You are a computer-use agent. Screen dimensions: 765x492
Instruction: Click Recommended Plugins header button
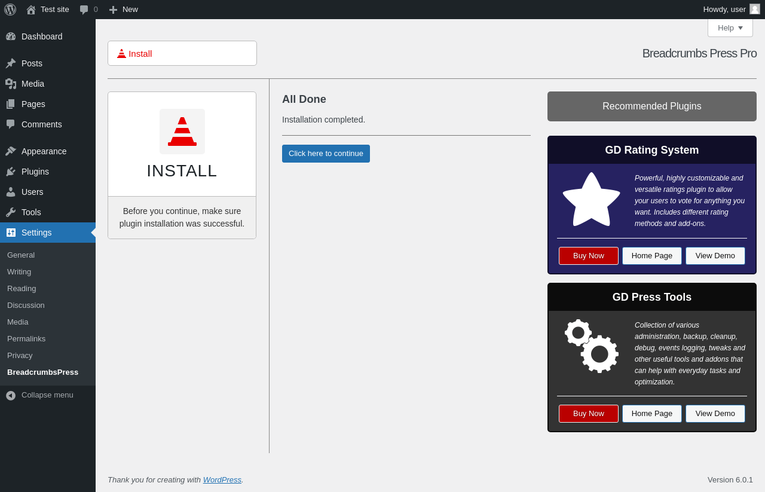point(652,106)
